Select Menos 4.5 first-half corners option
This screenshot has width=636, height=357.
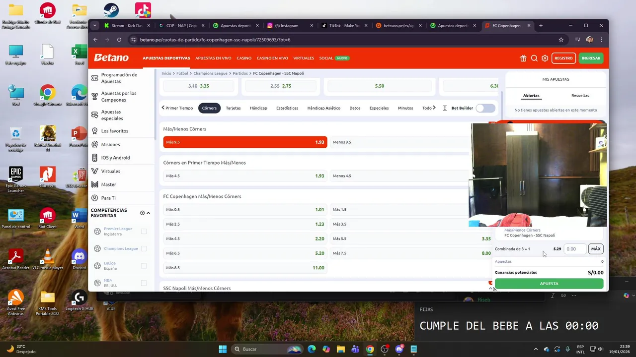(400, 176)
